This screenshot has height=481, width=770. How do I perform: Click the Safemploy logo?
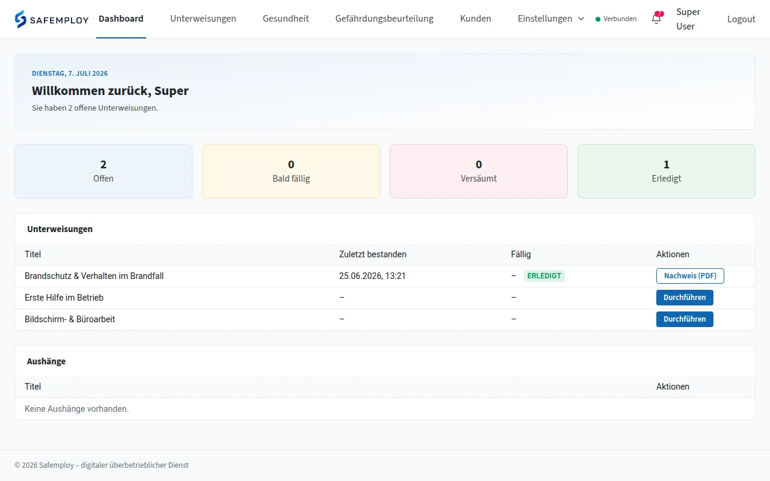pos(51,19)
